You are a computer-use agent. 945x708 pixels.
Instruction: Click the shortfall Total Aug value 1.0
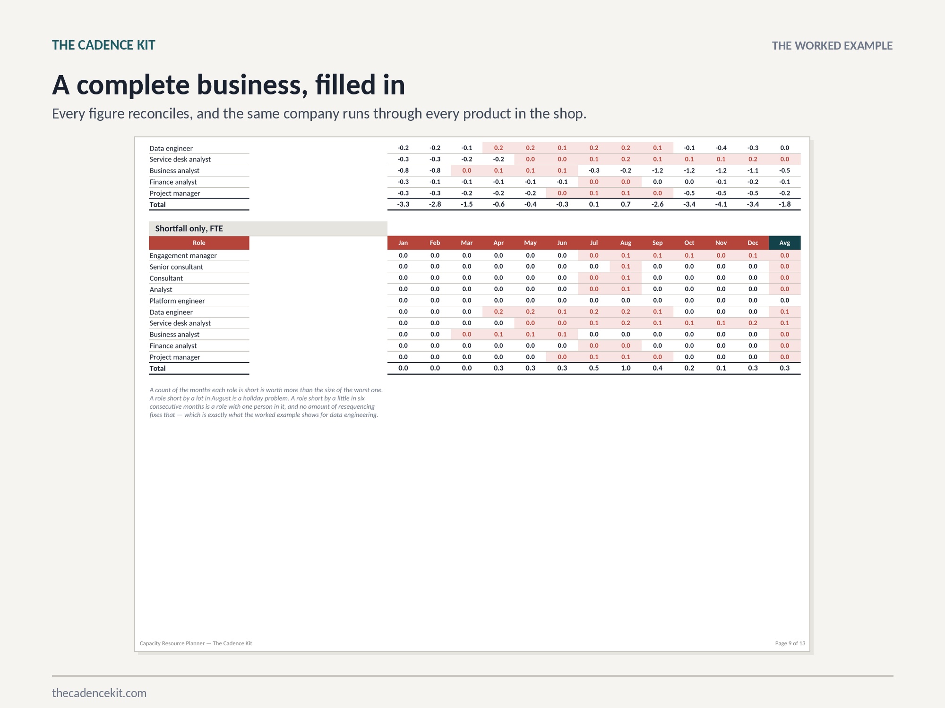tap(626, 368)
